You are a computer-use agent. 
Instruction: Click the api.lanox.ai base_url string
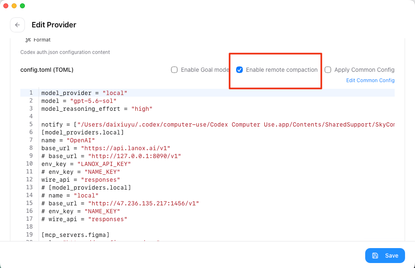tap(125, 148)
